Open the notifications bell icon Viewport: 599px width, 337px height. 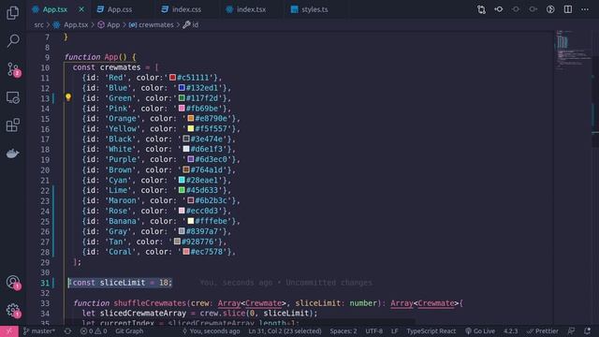587,331
